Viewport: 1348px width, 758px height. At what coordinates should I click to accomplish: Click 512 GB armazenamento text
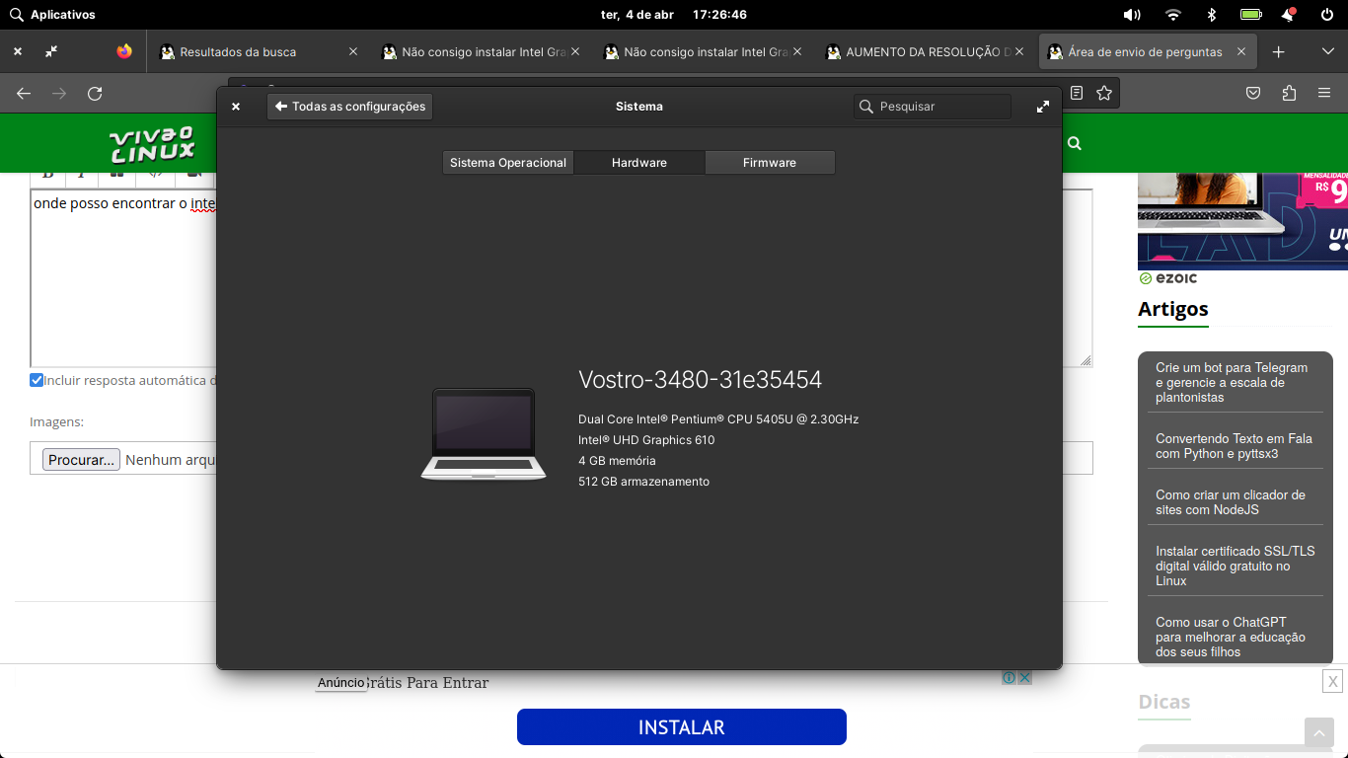tap(643, 482)
